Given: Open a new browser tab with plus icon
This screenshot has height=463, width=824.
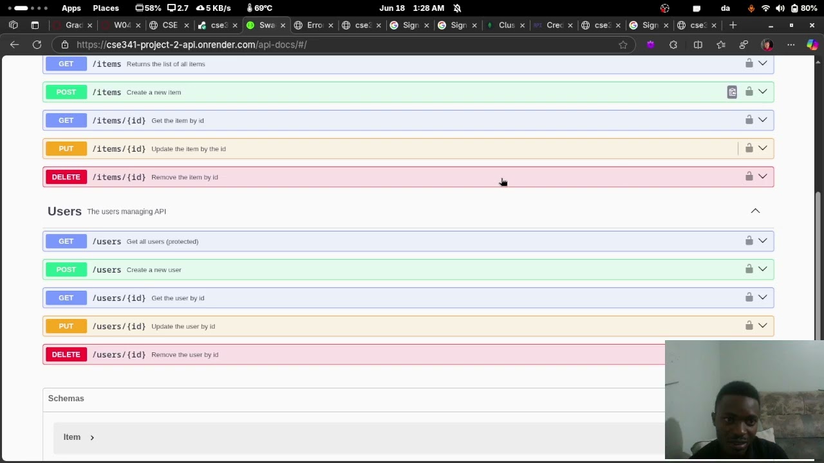Looking at the screenshot, I should (x=733, y=25).
